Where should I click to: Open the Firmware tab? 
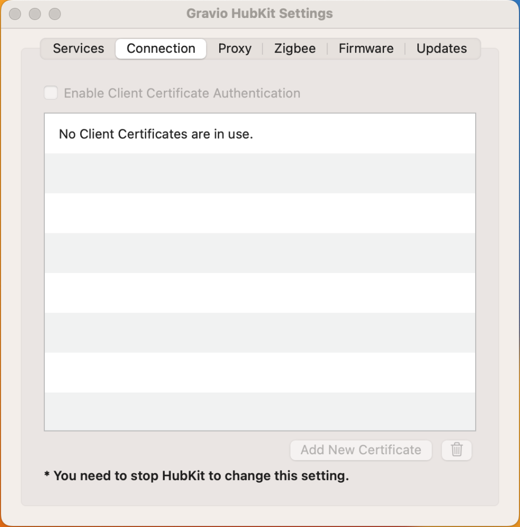(x=366, y=48)
